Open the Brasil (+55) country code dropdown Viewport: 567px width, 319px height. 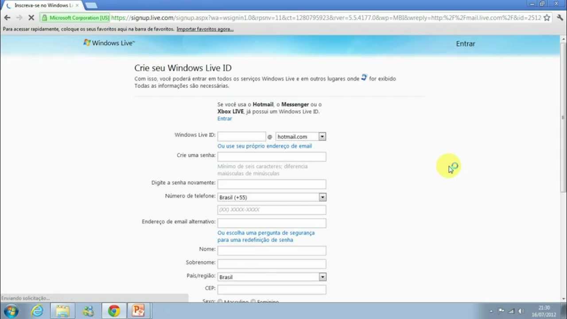tap(272, 197)
